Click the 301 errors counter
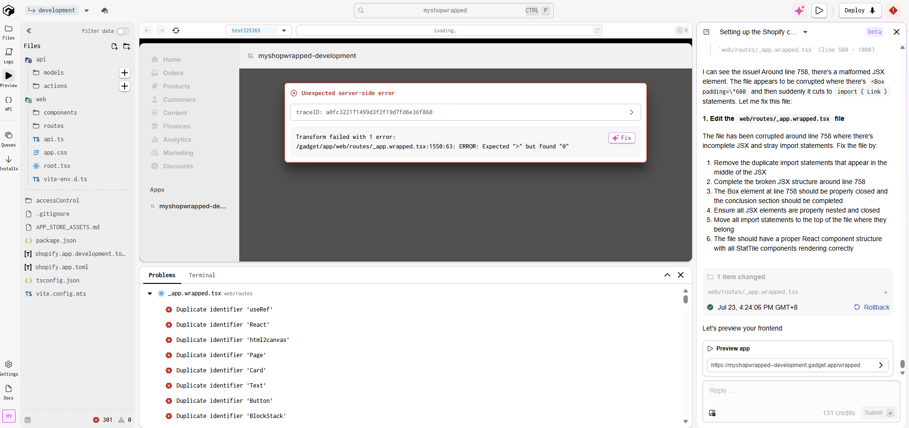 103,420
